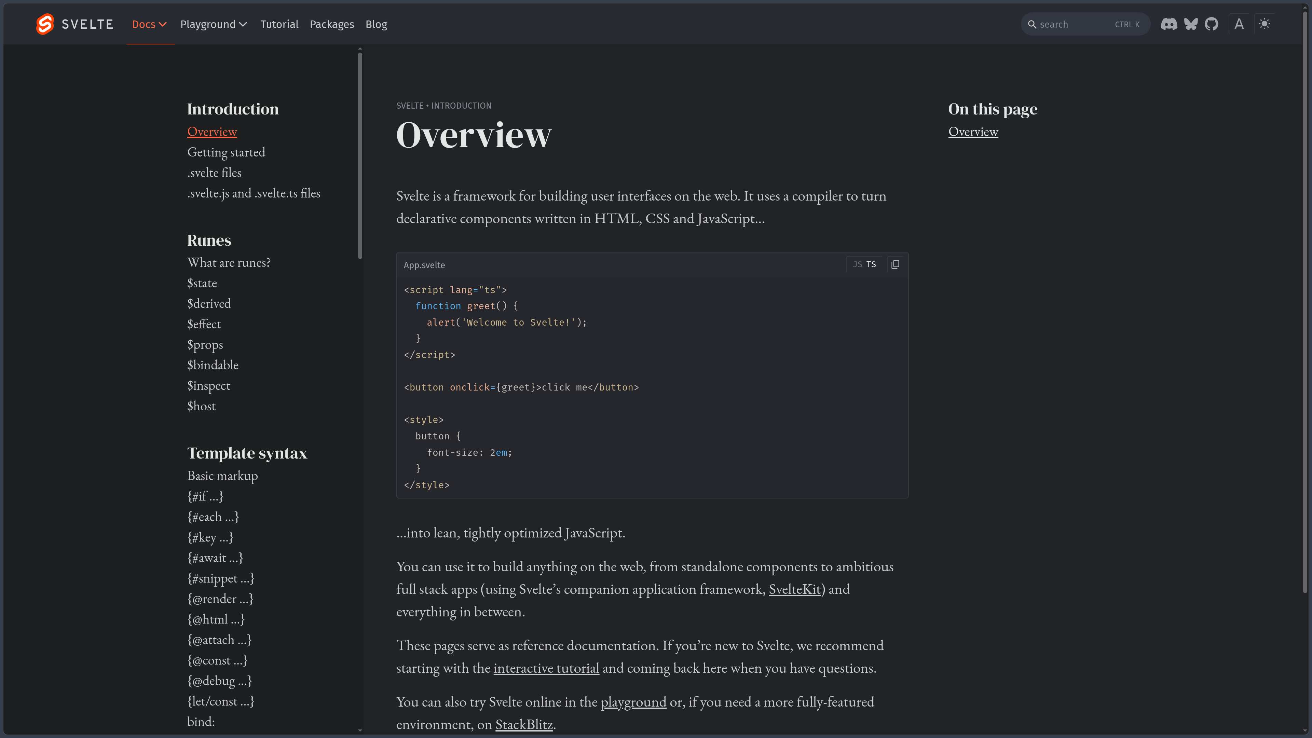Open What are runes? page
Image resolution: width=1312 pixels, height=738 pixels.
pos(229,262)
